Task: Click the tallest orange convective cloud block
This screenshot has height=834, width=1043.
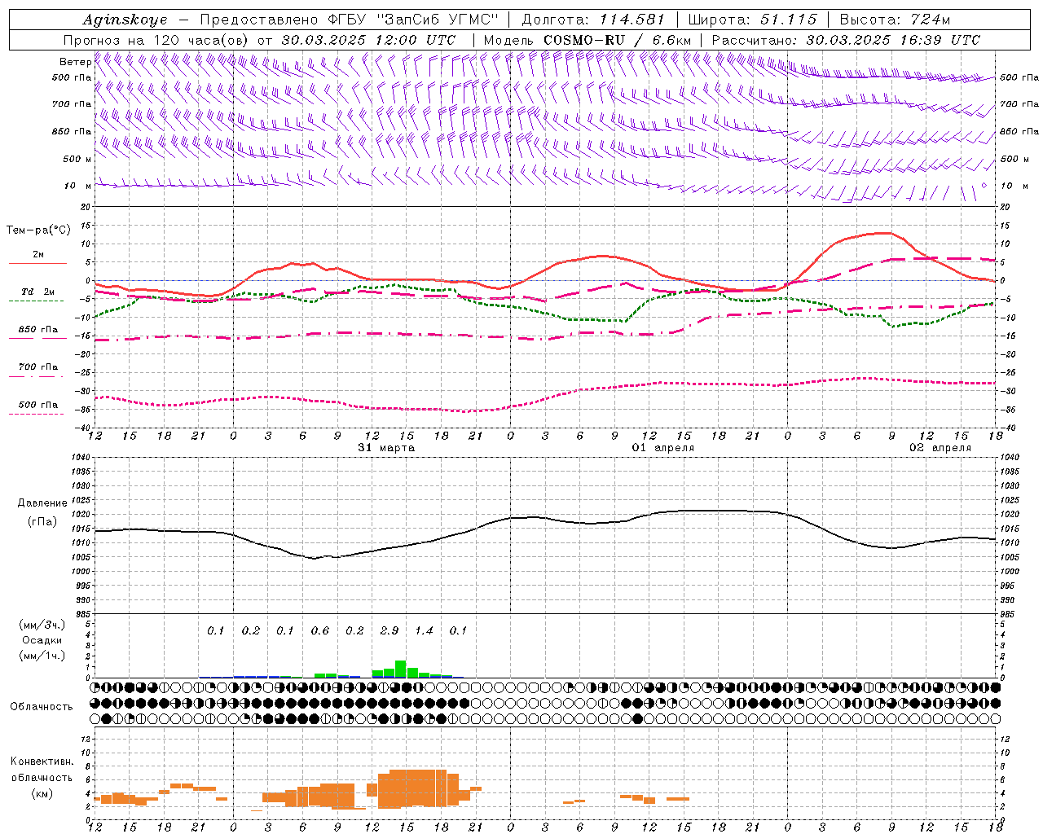Action: [418, 788]
